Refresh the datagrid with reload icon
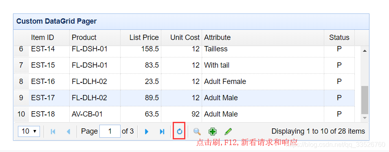 pyautogui.click(x=179, y=131)
